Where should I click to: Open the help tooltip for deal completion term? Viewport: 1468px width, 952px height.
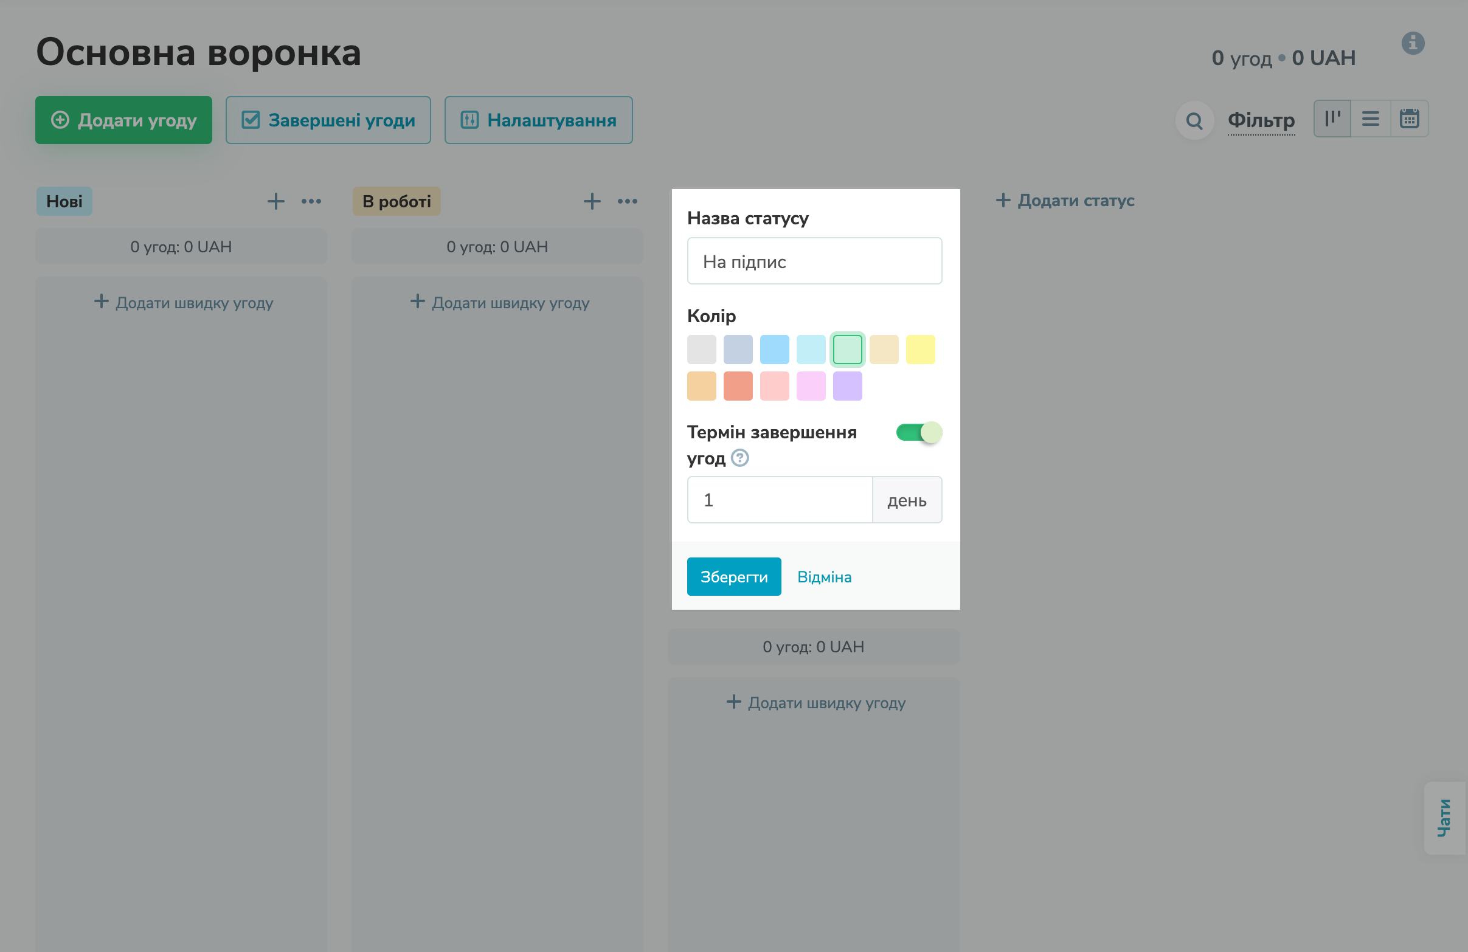point(739,458)
